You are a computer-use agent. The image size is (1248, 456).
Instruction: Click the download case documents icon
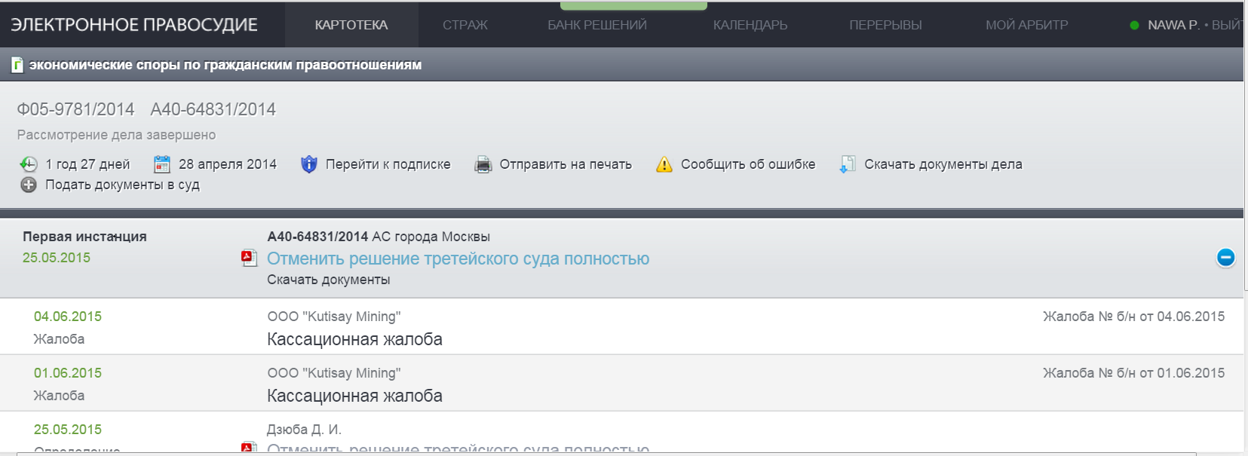coord(848,164)
